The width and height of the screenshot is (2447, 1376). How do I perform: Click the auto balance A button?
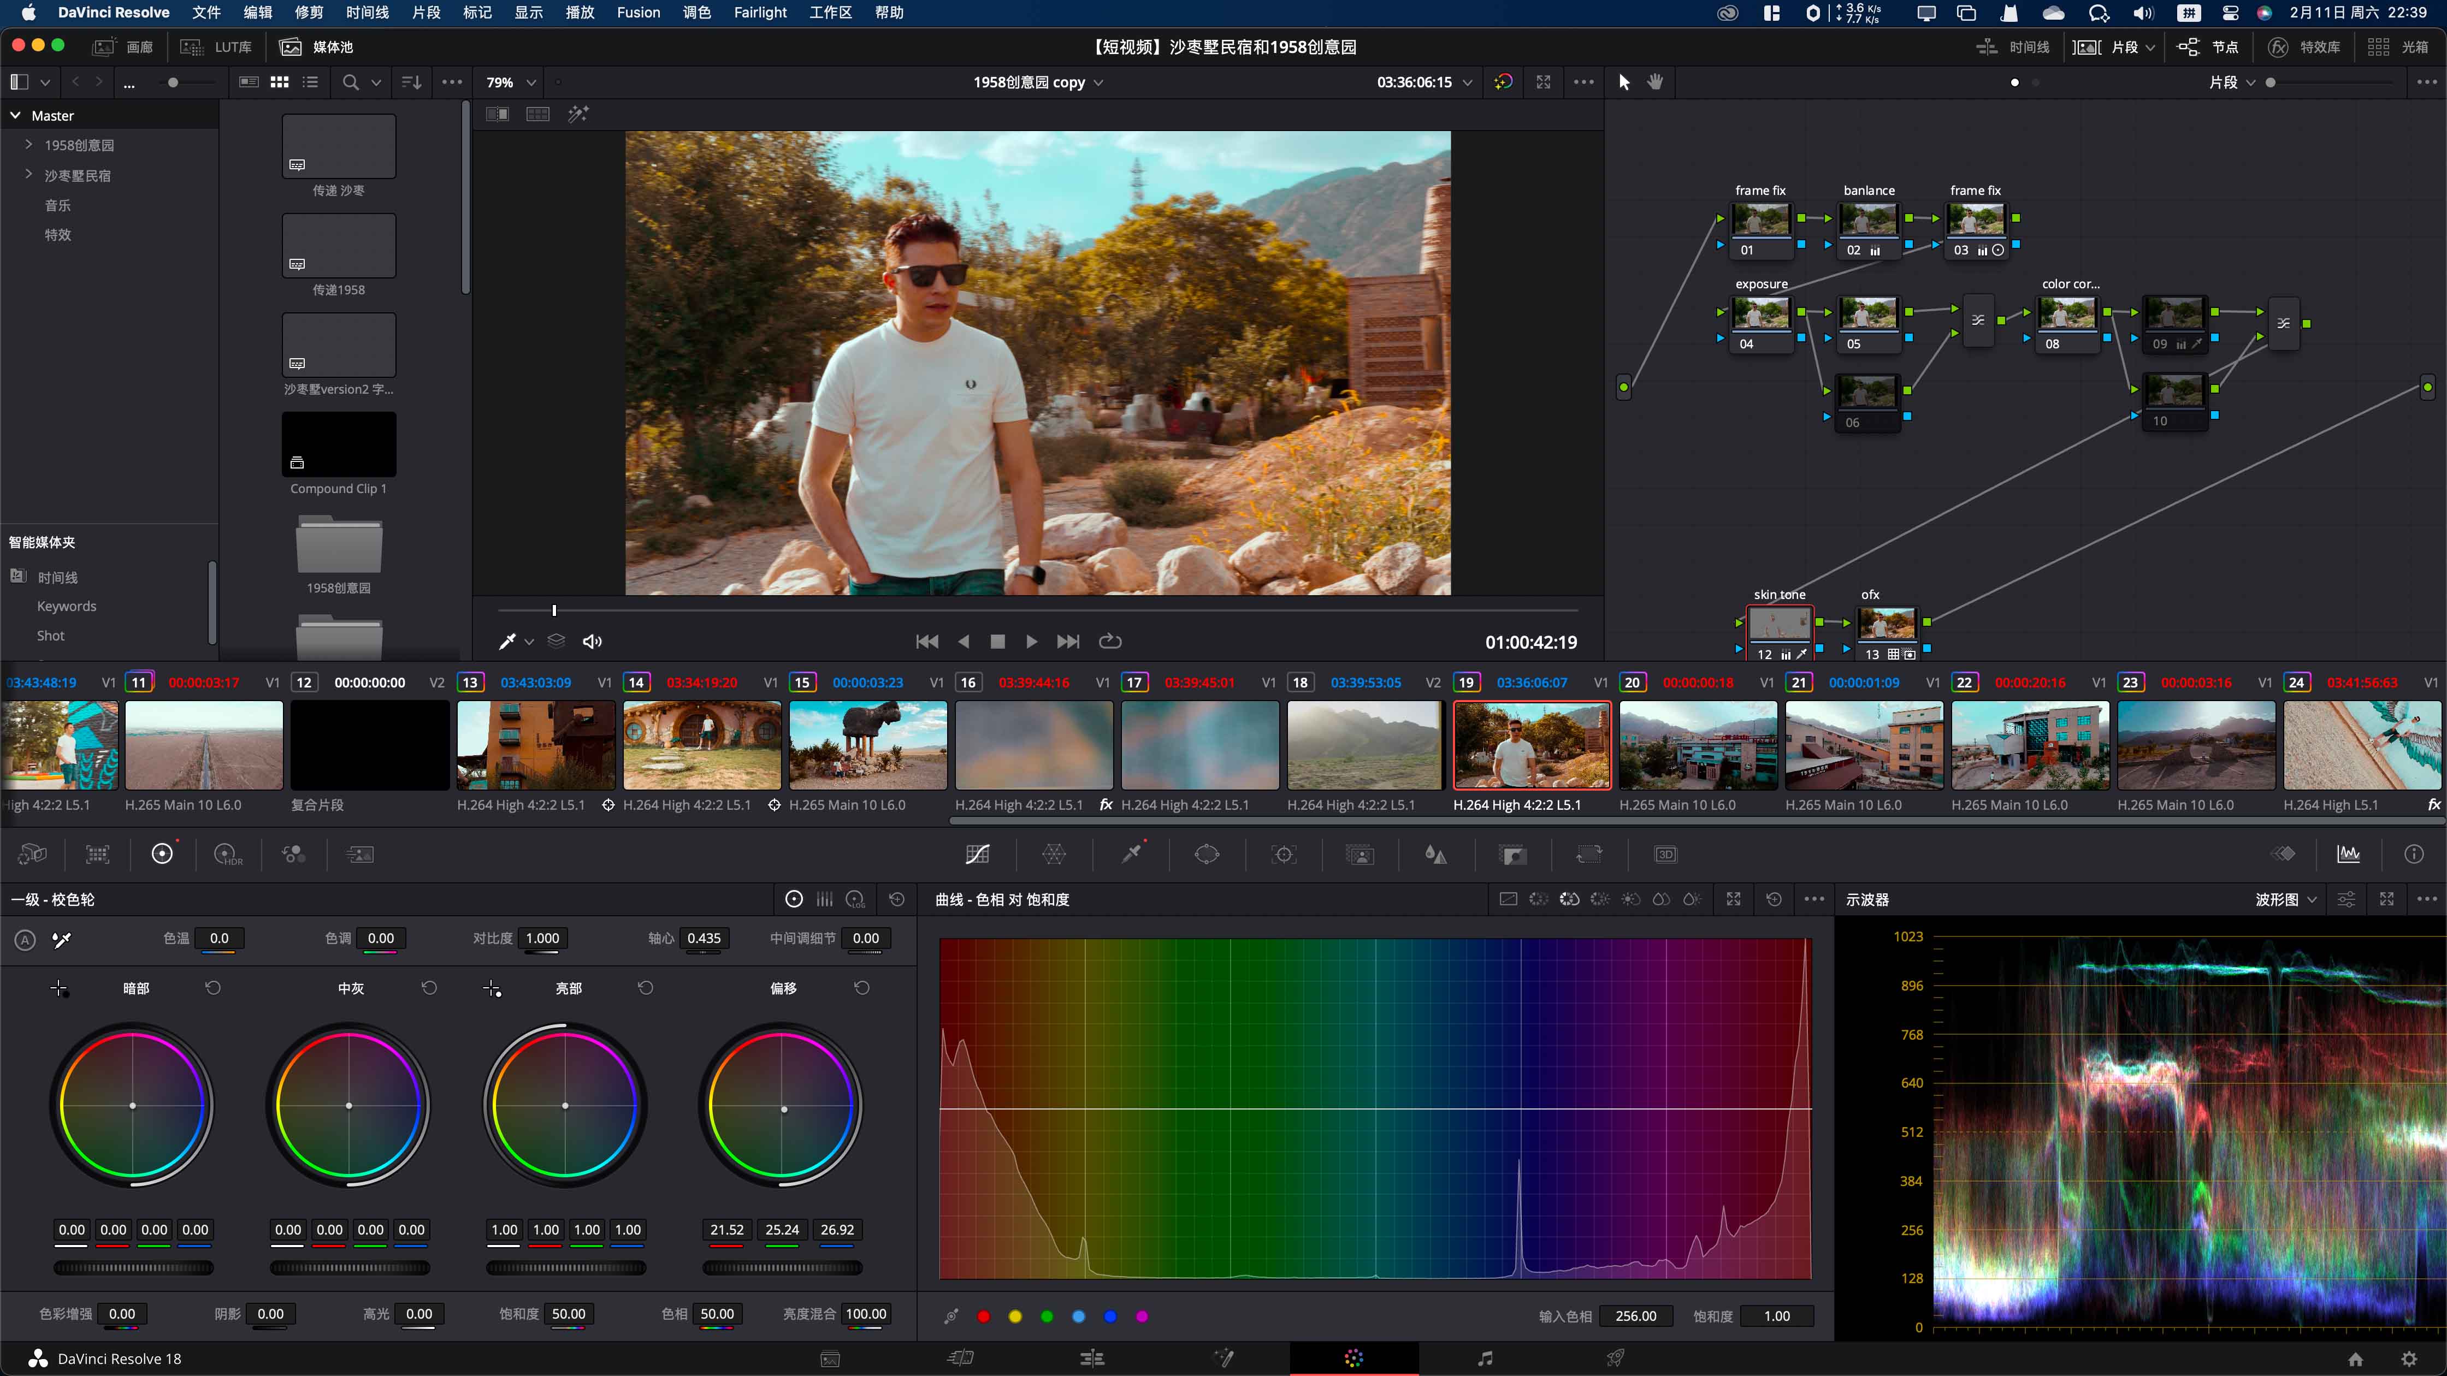tap(26, 939)
